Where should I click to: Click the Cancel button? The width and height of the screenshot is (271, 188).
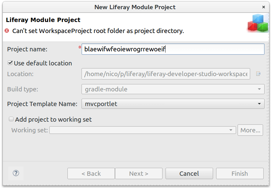[189, 173]
